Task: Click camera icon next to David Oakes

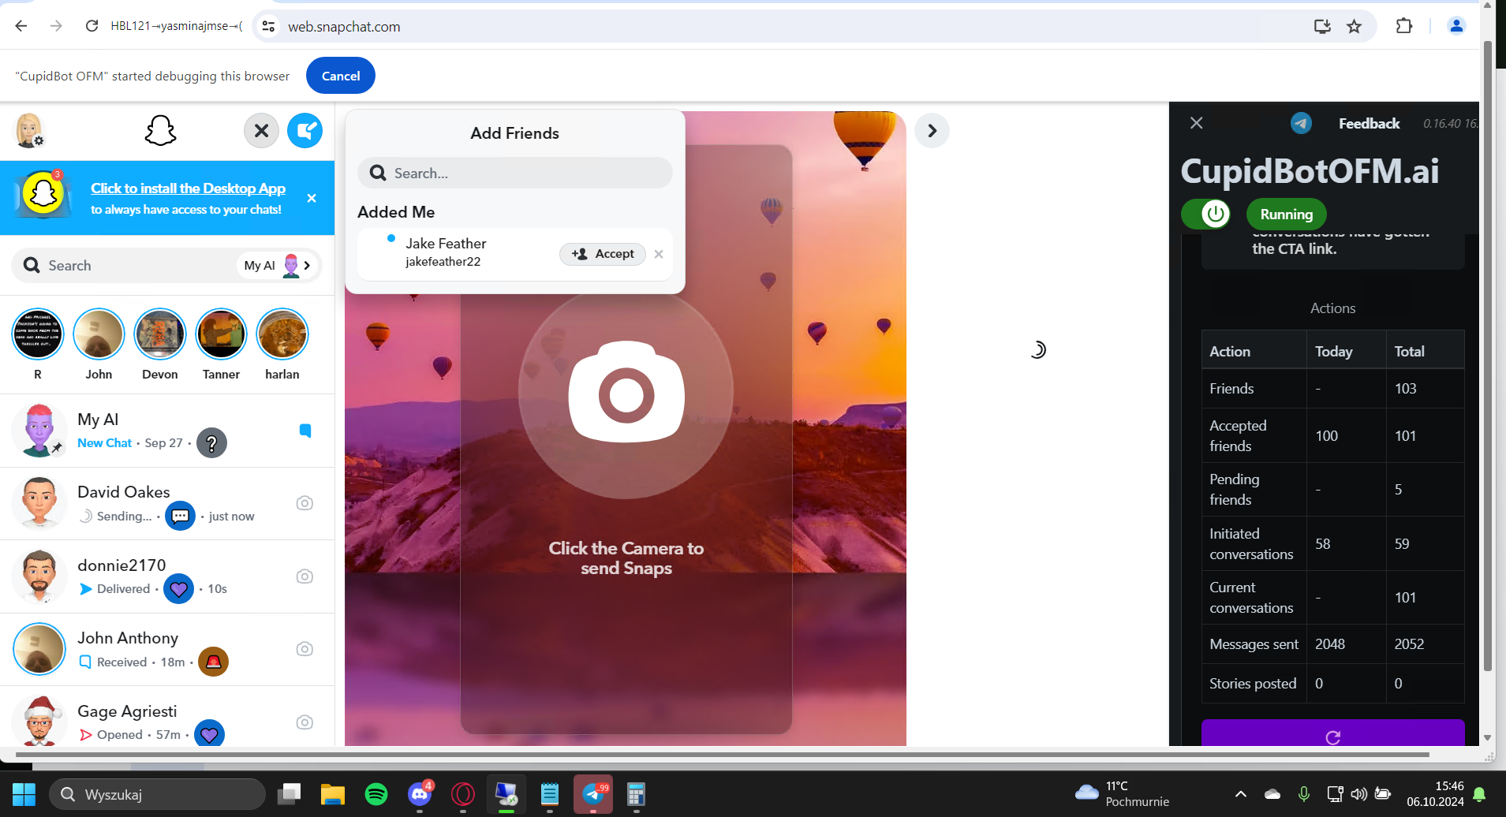Action: coord(305,503)
